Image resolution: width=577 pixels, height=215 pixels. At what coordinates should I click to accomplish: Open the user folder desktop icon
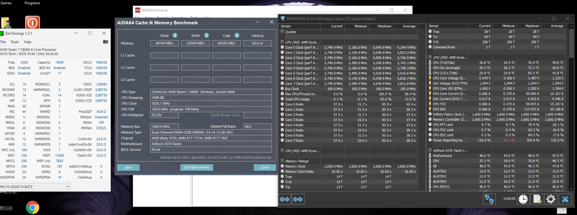(x=6, y=23)
